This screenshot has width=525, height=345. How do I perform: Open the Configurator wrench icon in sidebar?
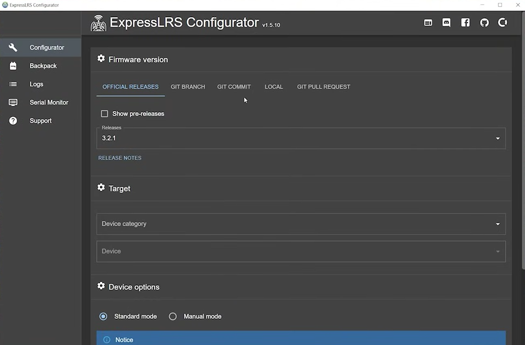point(13,47)
